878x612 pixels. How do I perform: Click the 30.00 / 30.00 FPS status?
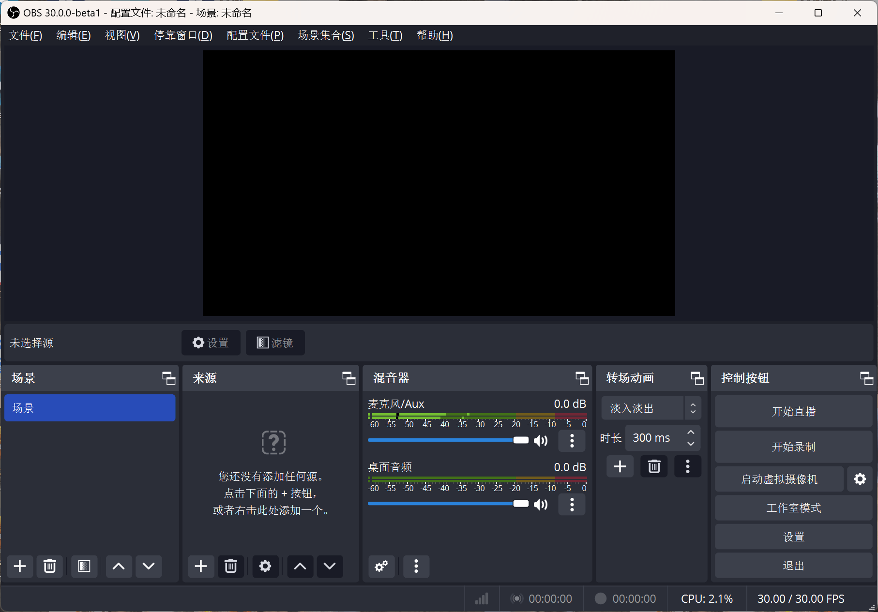[801, 599]
